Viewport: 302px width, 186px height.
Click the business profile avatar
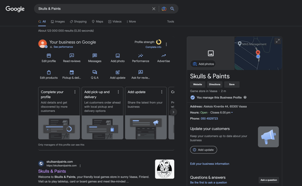coord(43,44)
